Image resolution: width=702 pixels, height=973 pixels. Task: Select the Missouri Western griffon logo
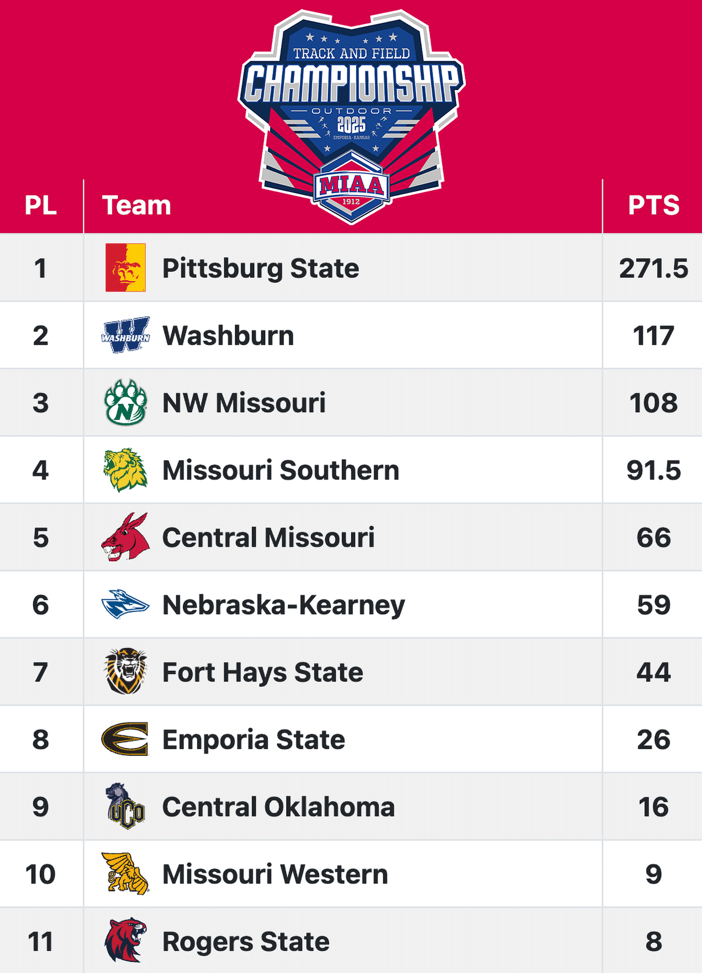tap(125, 874)
